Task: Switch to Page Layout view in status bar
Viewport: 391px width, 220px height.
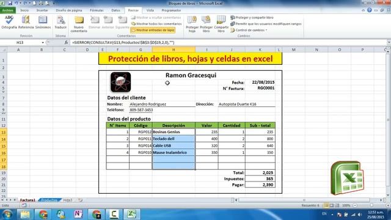Action: (331, 205)
